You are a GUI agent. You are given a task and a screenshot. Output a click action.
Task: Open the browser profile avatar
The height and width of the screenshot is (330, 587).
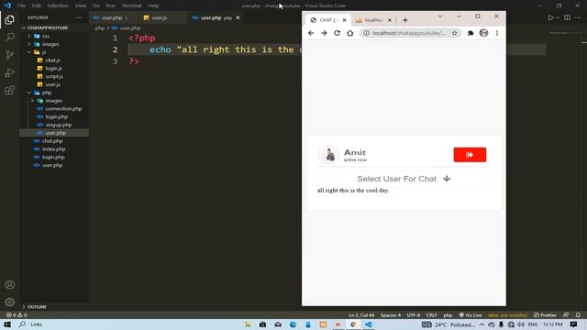tap(483, 33)
